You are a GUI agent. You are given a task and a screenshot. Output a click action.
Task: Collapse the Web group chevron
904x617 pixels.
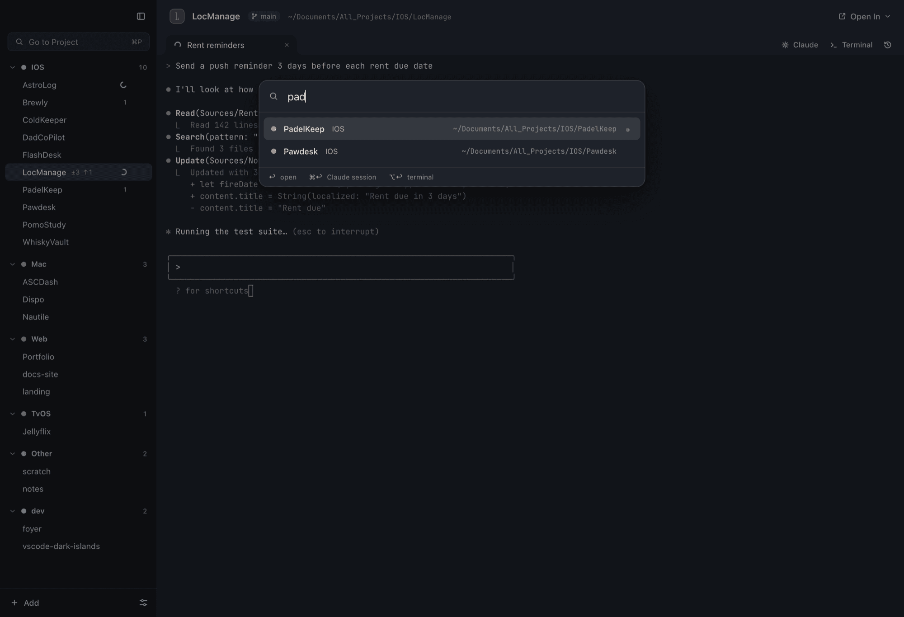[x=13, y=339]
